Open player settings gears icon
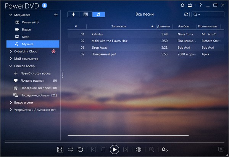Viewport: 229px width, 157px height. (164, 149)
